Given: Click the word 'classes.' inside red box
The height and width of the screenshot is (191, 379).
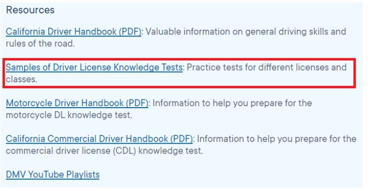Looking at the screenshot, I should [21, 79].
